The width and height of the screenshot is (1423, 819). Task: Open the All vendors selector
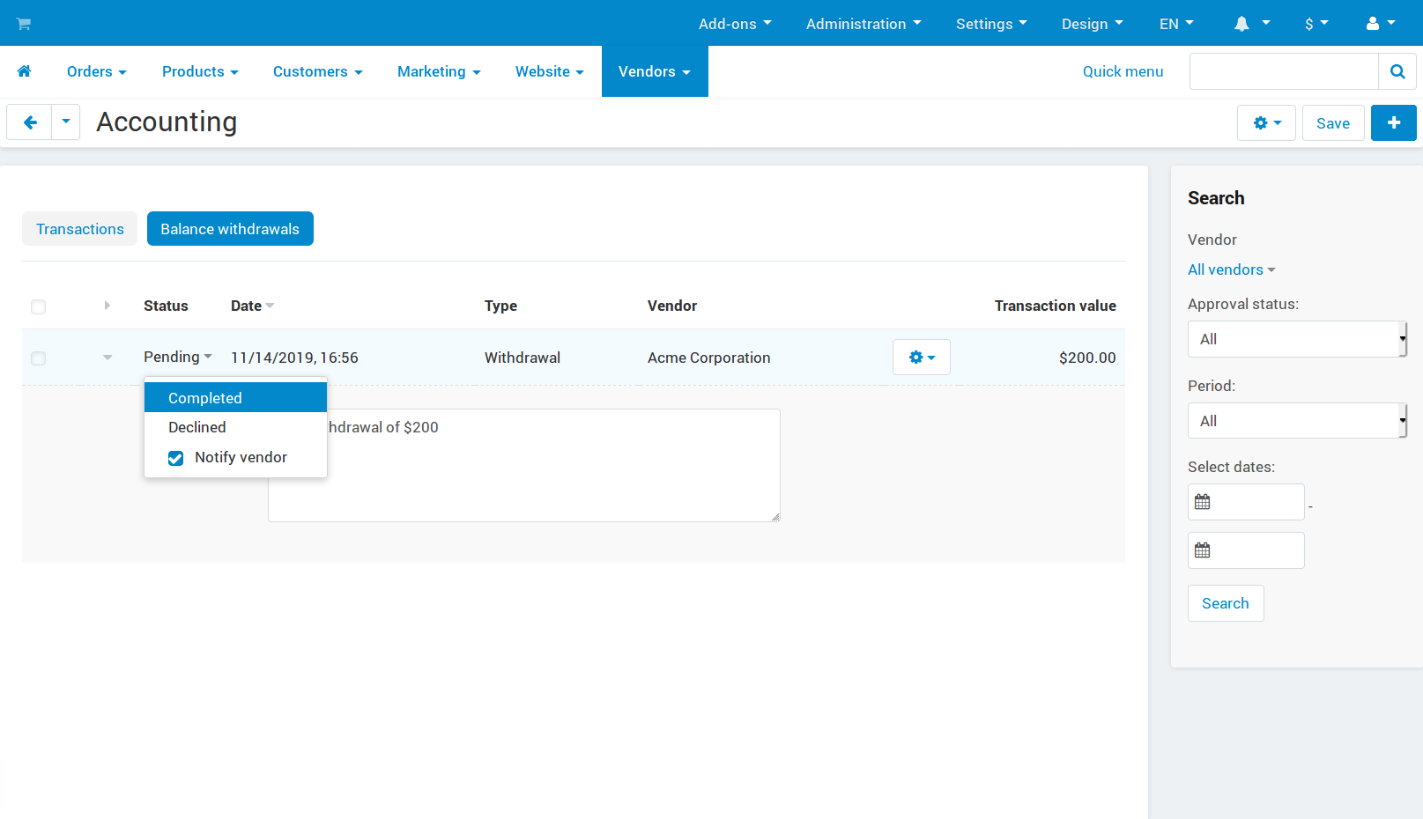pos(1231,269)
